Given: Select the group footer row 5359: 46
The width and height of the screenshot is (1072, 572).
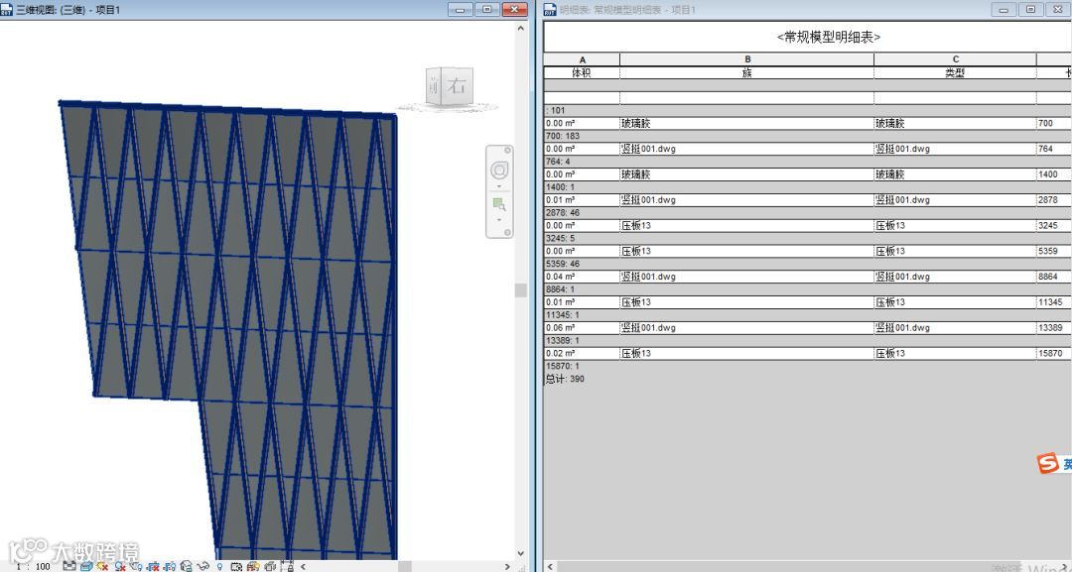Looking at the screenshot, I should (x=808, y=264).
